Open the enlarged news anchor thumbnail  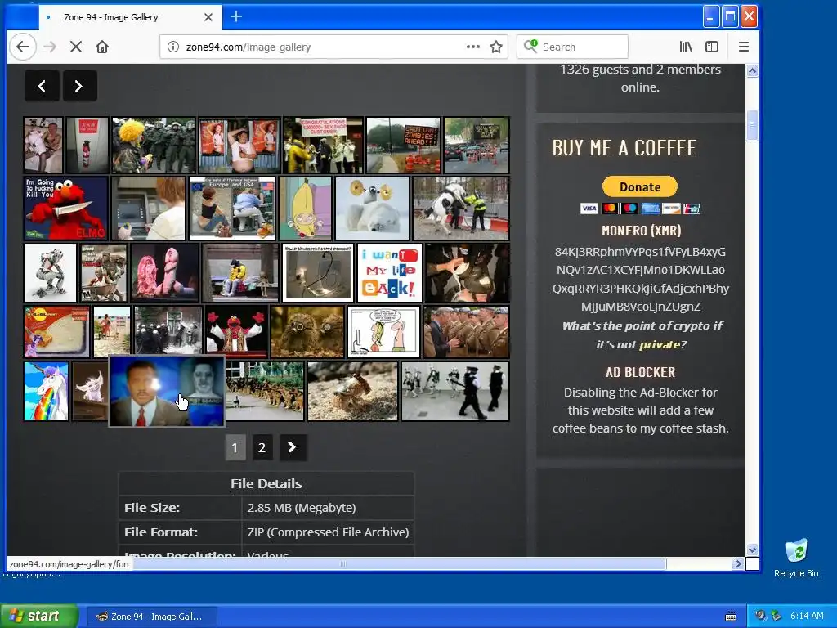pyautogui.click(x=167, y=392)
